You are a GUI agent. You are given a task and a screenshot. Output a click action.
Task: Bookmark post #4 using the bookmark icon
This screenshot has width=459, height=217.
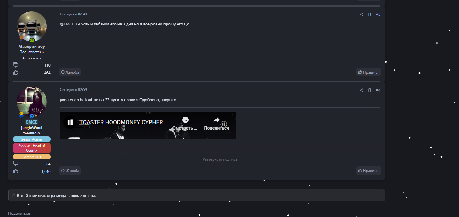369,90
